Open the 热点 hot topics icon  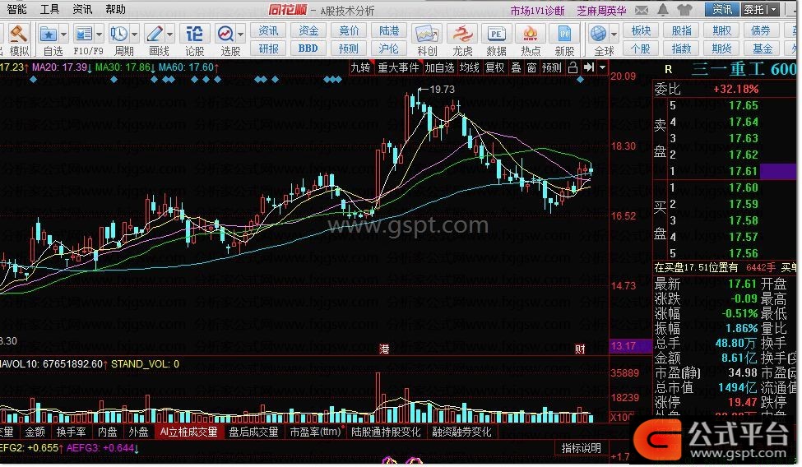531,35
